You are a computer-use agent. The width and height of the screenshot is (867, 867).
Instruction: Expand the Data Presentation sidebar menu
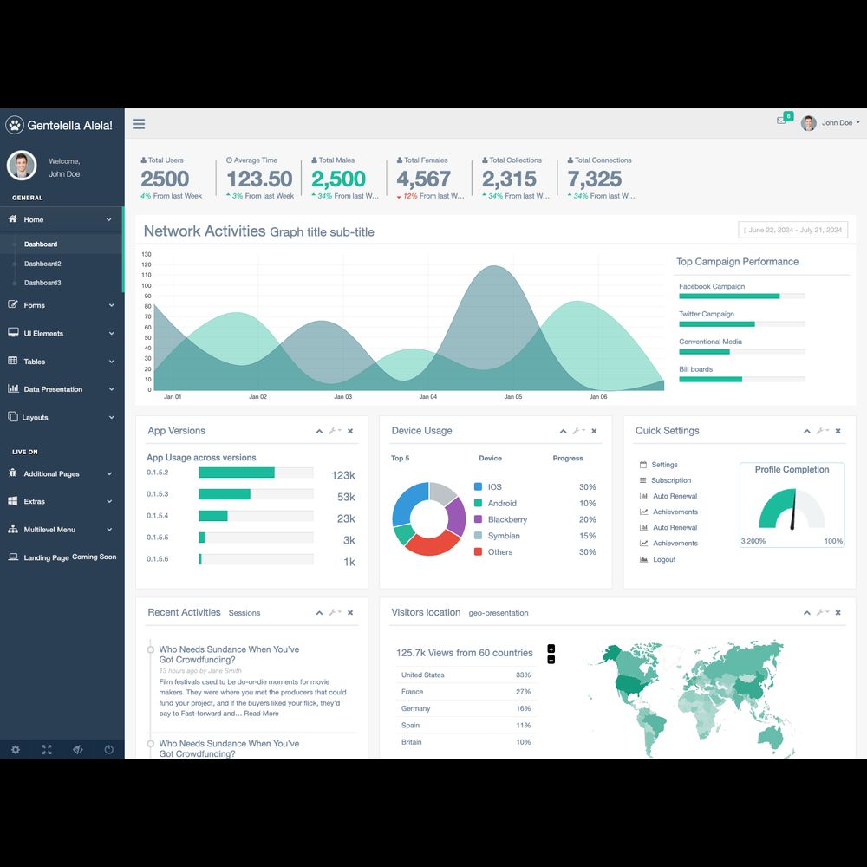61,389
